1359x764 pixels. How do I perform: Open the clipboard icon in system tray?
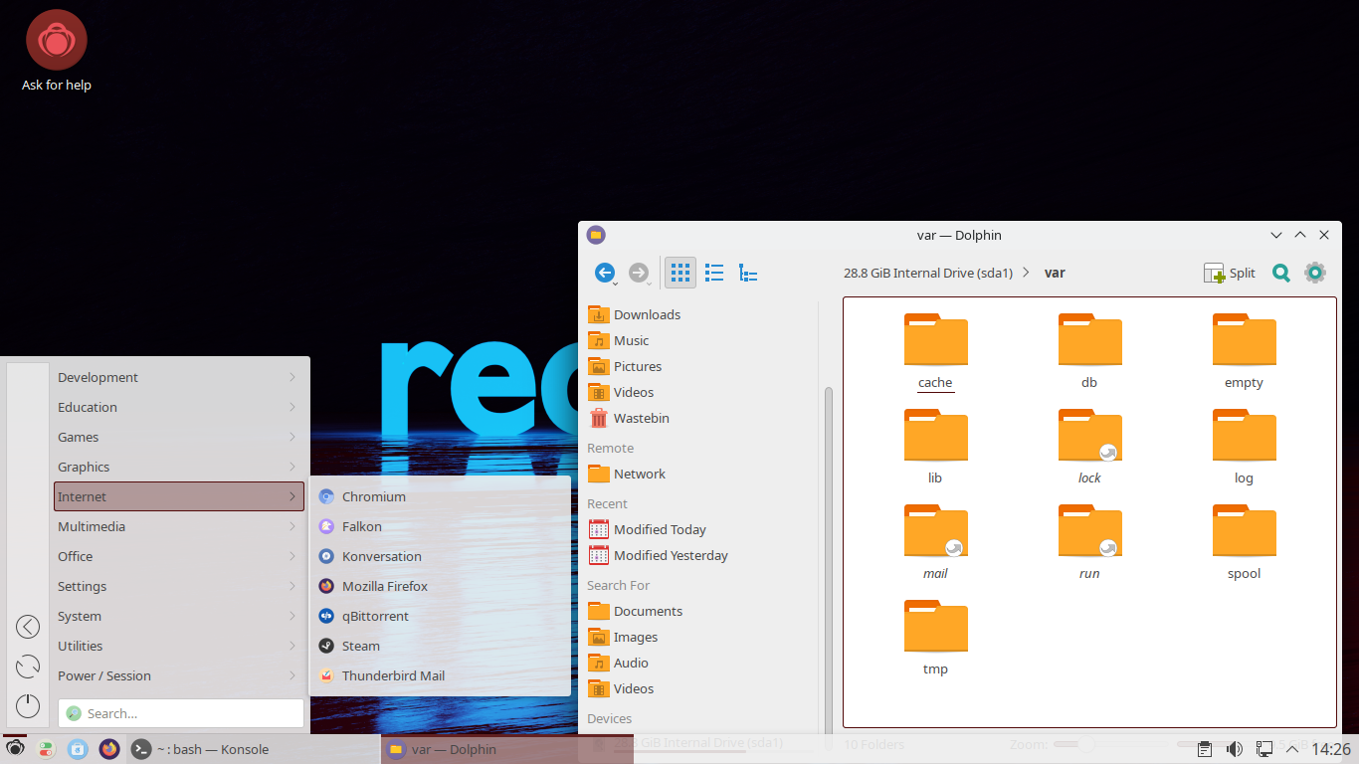coord(1205,749)
